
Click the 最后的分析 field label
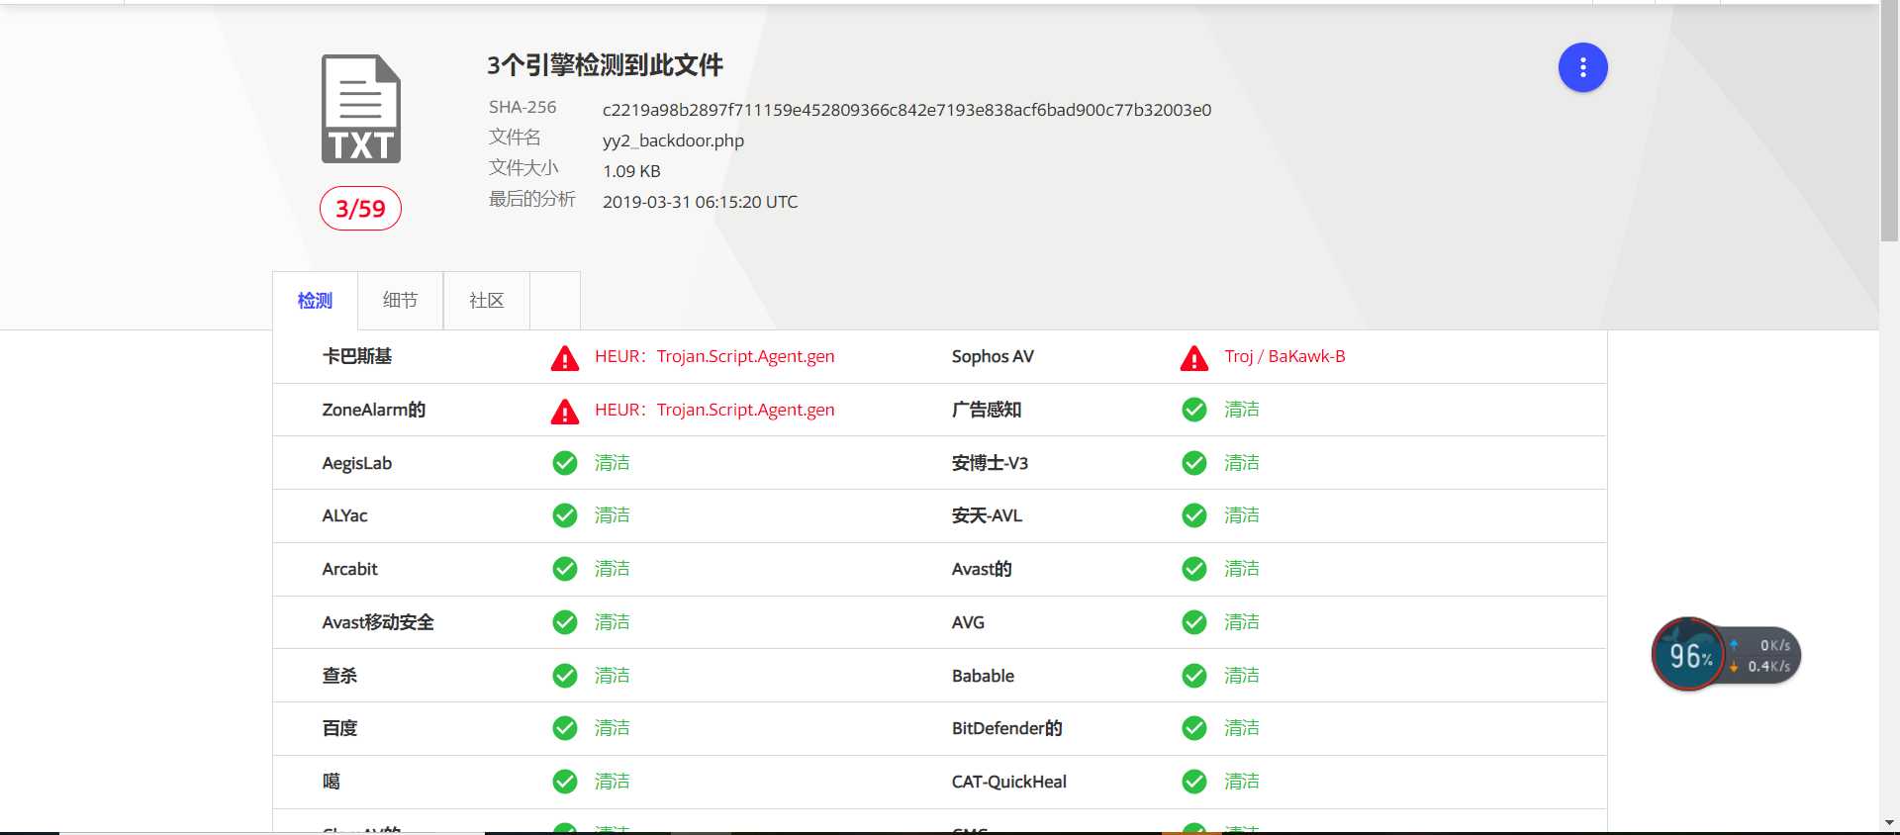(x=531, y=199)
